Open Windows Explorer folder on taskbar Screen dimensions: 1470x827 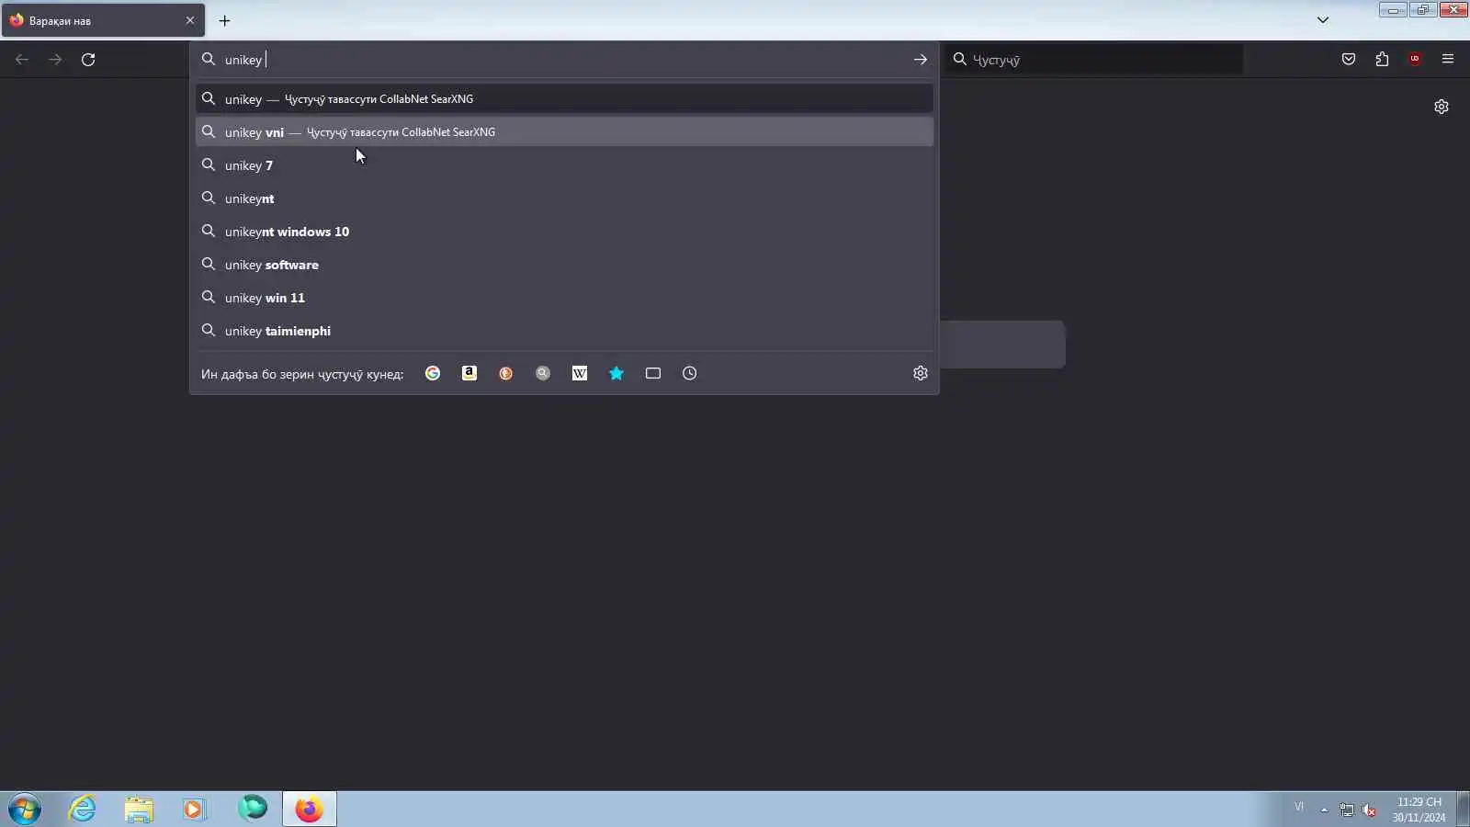click(139, 809)
